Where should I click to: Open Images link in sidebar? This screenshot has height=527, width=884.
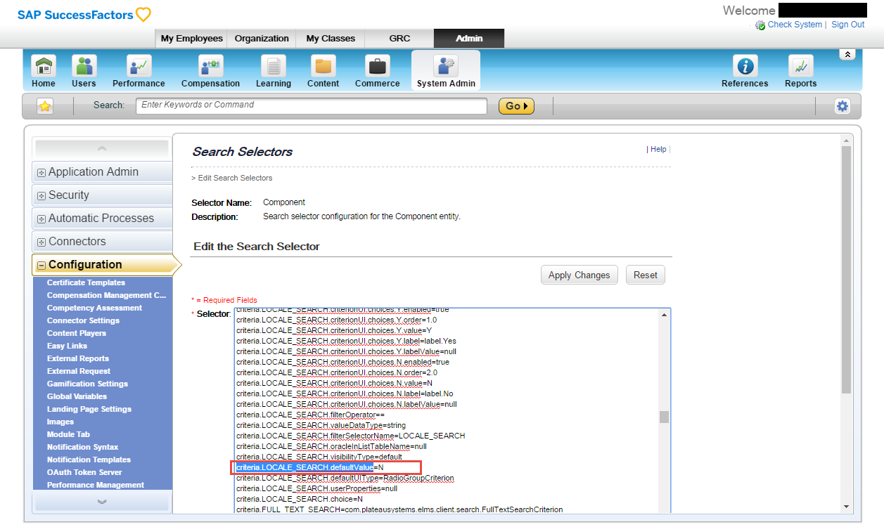coord(60,422)
